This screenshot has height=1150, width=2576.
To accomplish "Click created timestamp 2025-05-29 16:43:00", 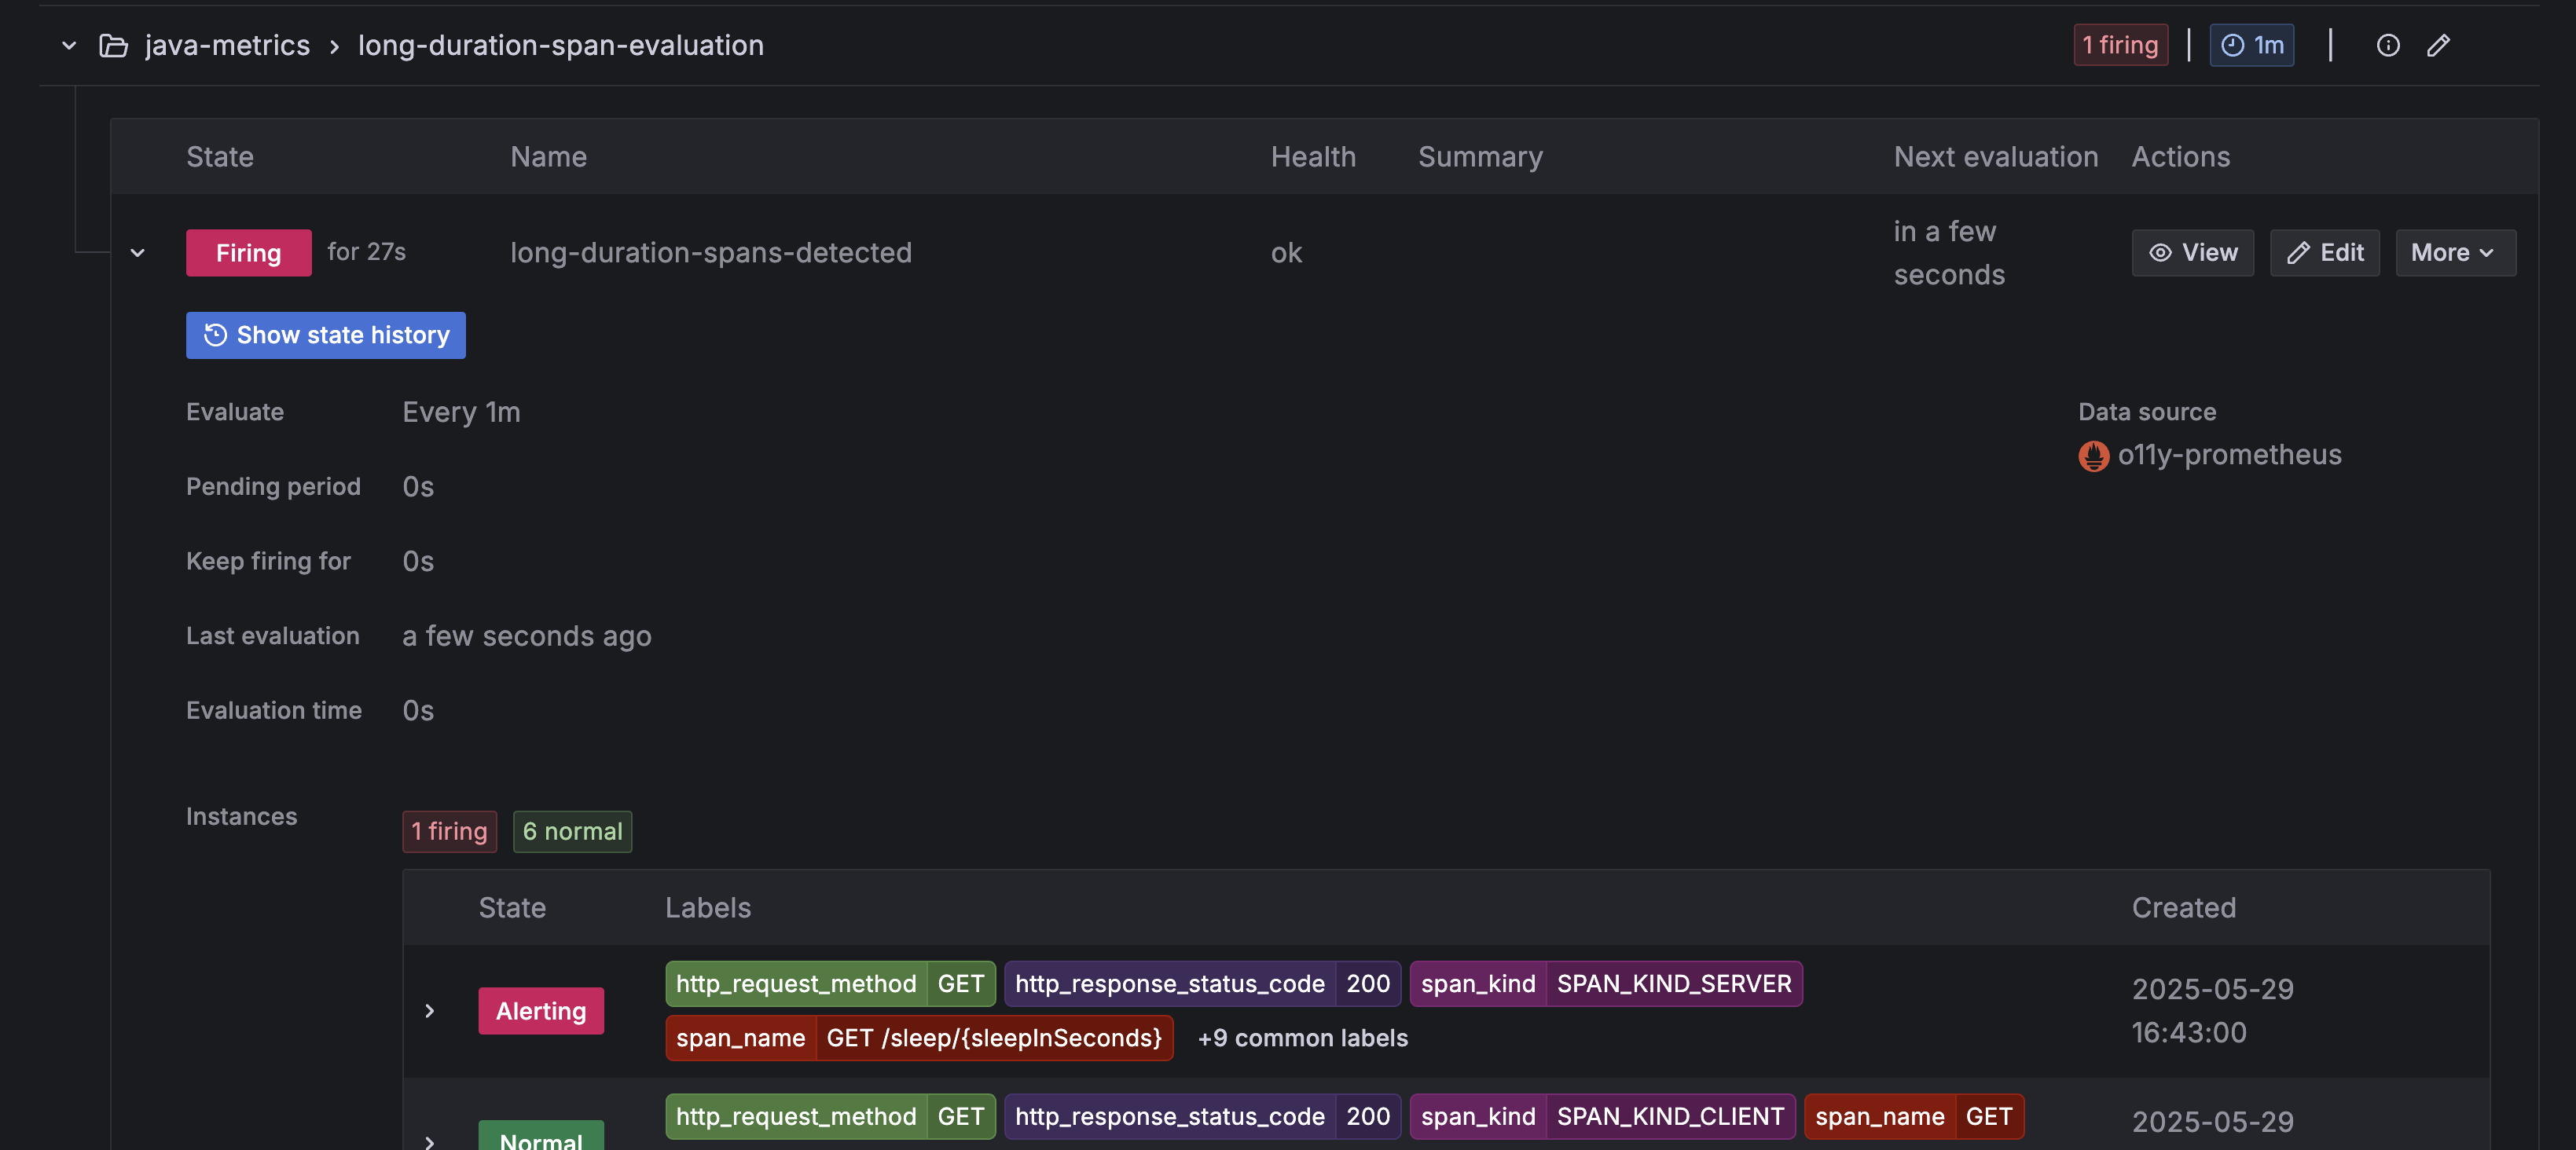I will pyautogui.click(x=2212, y=1011).
